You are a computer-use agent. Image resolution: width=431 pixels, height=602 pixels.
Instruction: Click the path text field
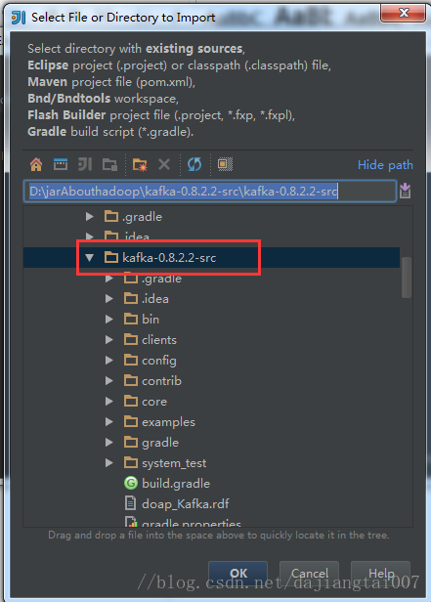point(210,192)
